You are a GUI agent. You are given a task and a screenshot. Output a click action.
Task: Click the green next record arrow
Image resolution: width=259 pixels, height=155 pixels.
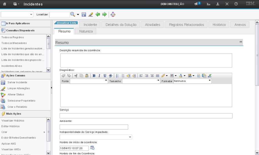(104, 14)
